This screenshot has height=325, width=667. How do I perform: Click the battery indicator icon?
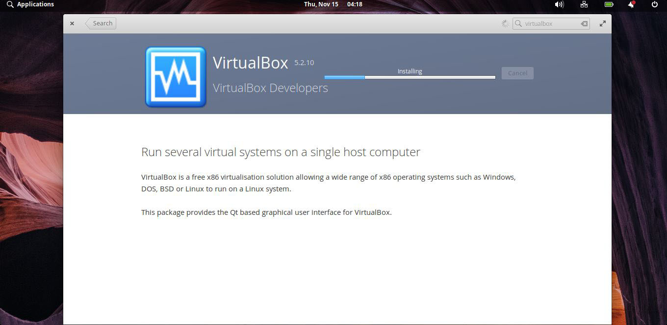tap(609, 4)
